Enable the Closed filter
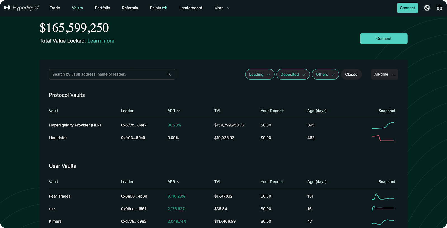Viewport: 447px width, 228px height. click(x=351, y=74)
